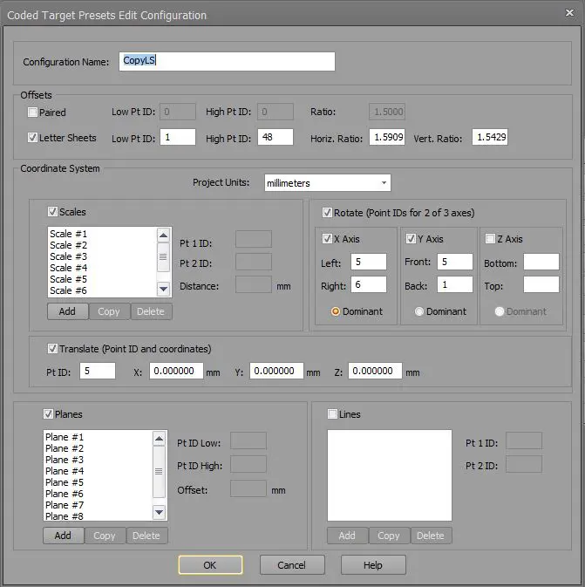Toggle the Scales checkbox
The width and height of the screenshot is (585, 587).
coord(53,212)
